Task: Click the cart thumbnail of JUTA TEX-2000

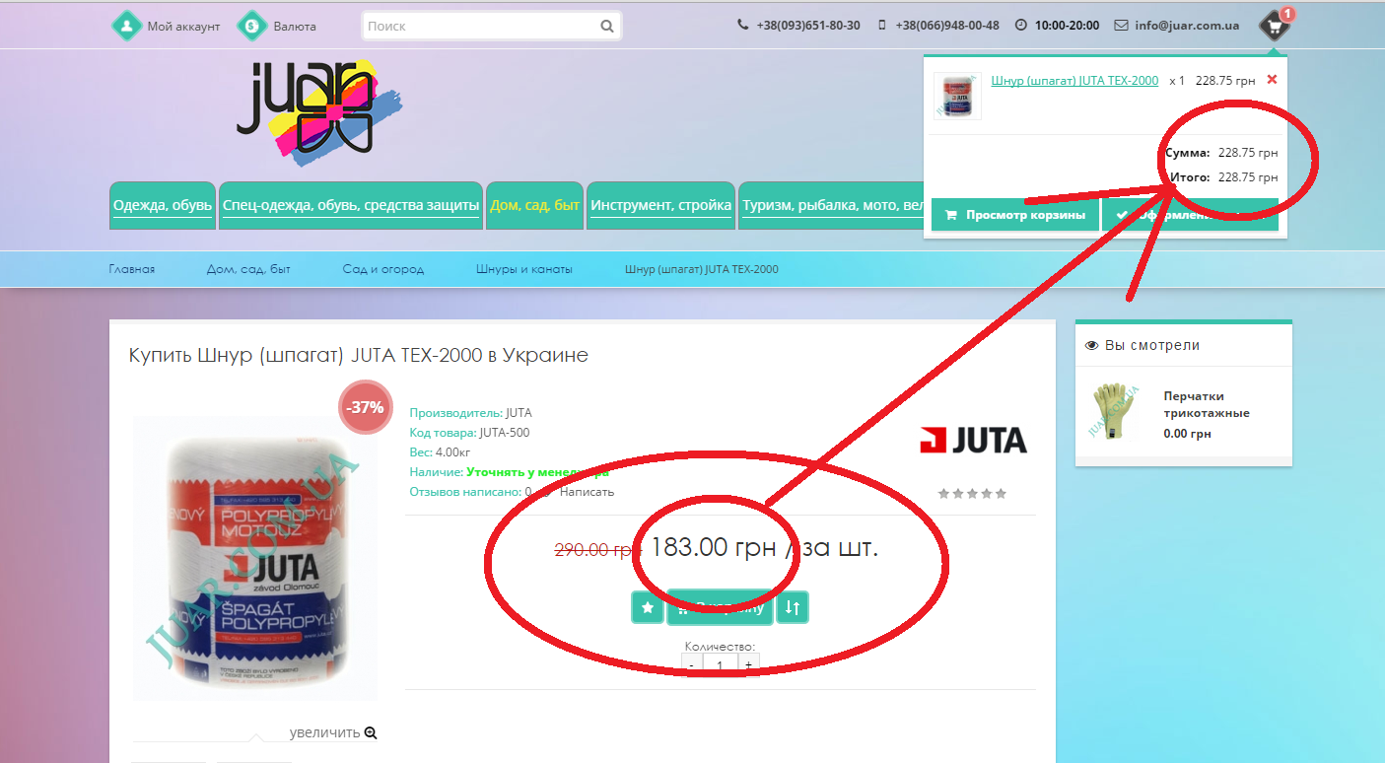Action: 957,96
